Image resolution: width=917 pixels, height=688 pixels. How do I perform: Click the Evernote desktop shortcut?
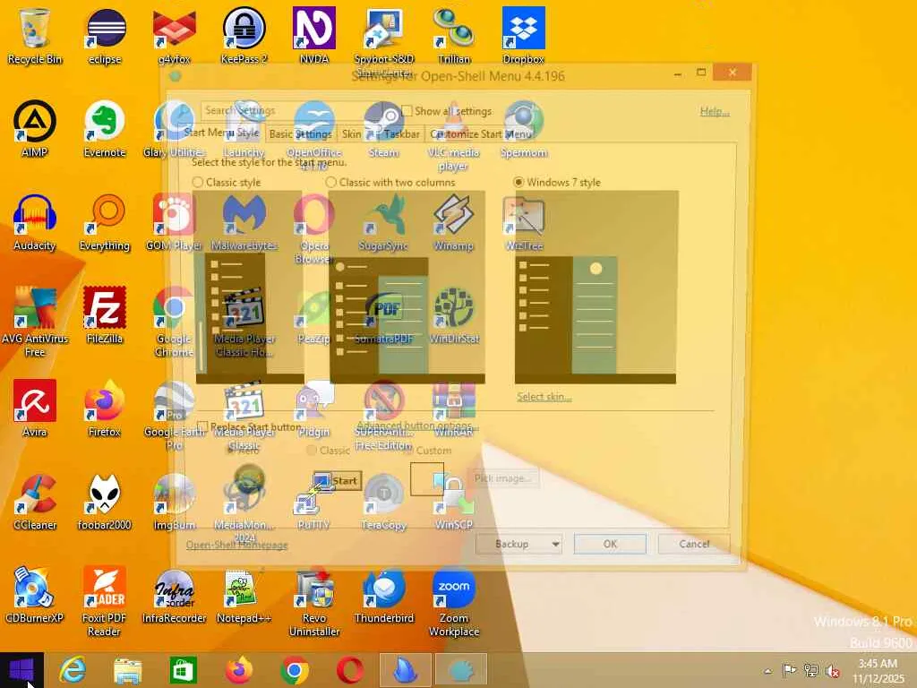tap(105, 129)
